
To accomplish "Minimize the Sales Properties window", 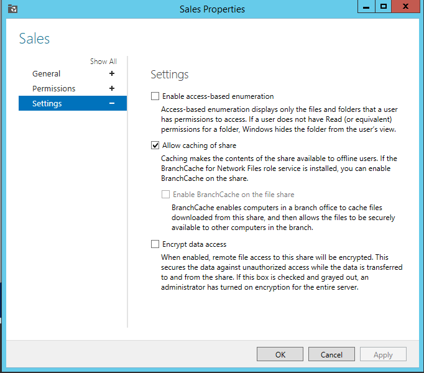I will point(367,6).
